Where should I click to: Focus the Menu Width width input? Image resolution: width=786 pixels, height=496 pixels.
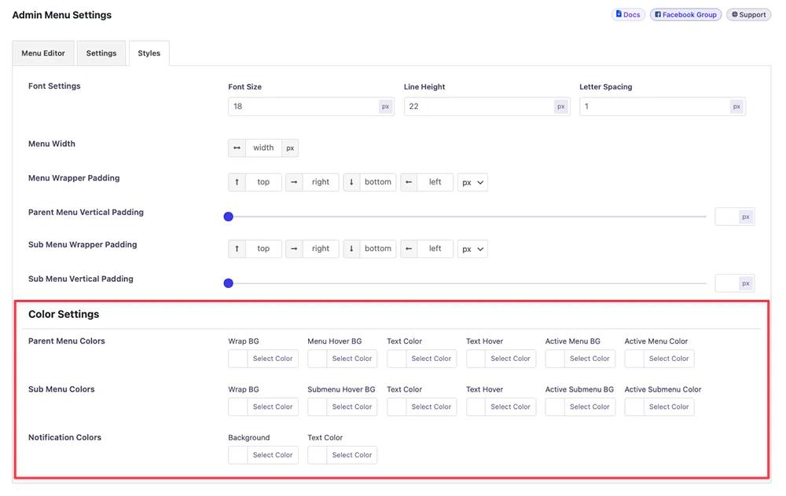(x=263, y=148)
